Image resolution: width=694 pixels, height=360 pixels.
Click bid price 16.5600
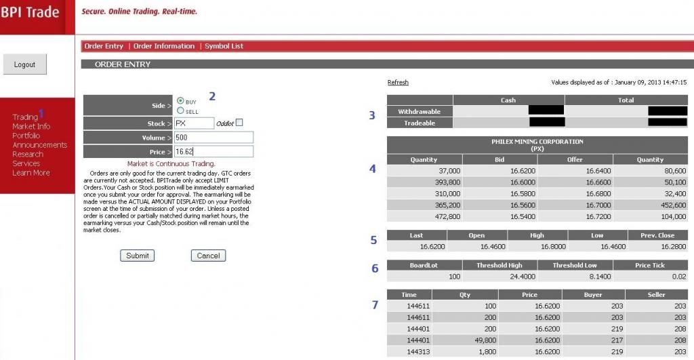[523, 205]
